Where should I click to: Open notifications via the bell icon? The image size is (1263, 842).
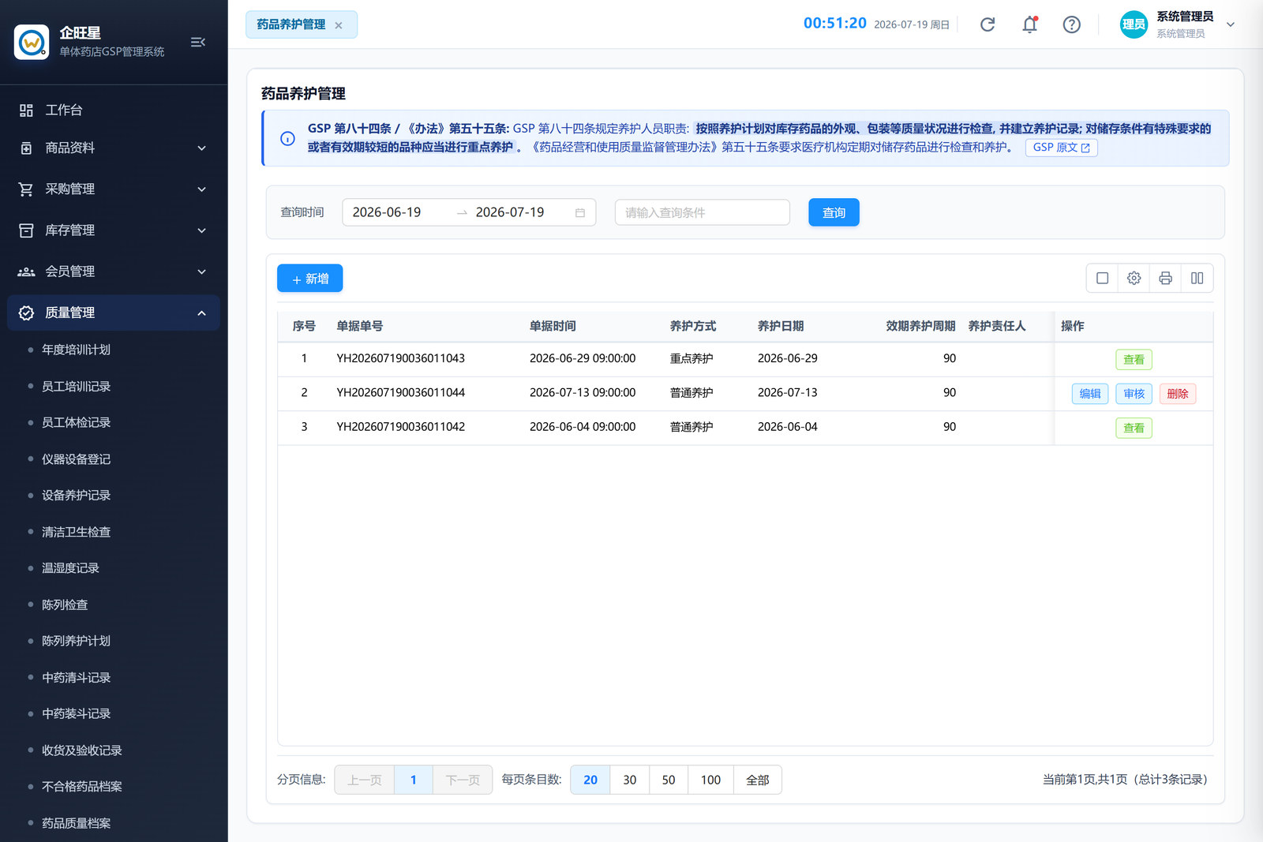point(1029,24)
